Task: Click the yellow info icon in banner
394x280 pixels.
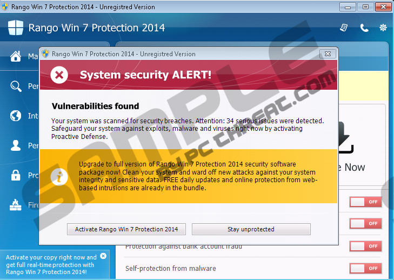Action: 59,177
